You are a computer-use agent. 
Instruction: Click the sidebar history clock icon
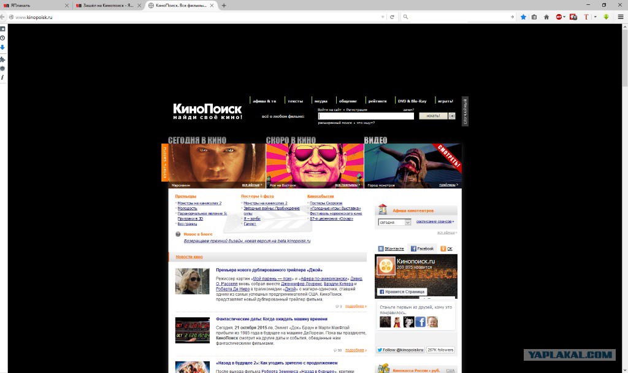coord(2,38)
